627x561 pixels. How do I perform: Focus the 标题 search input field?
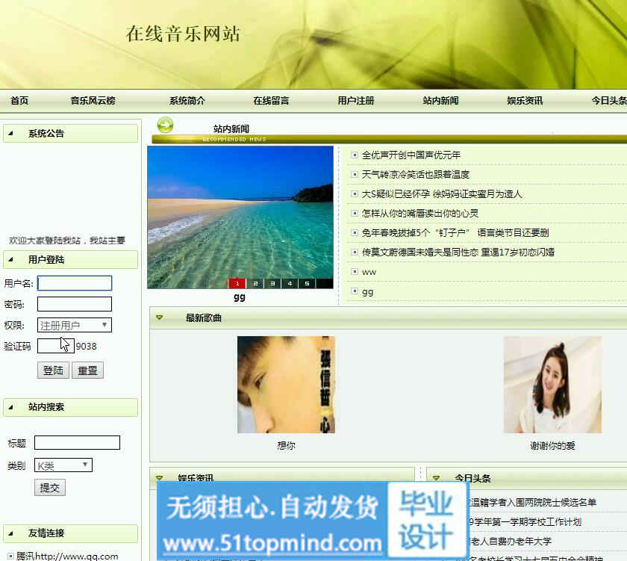(x=77, y=442)
